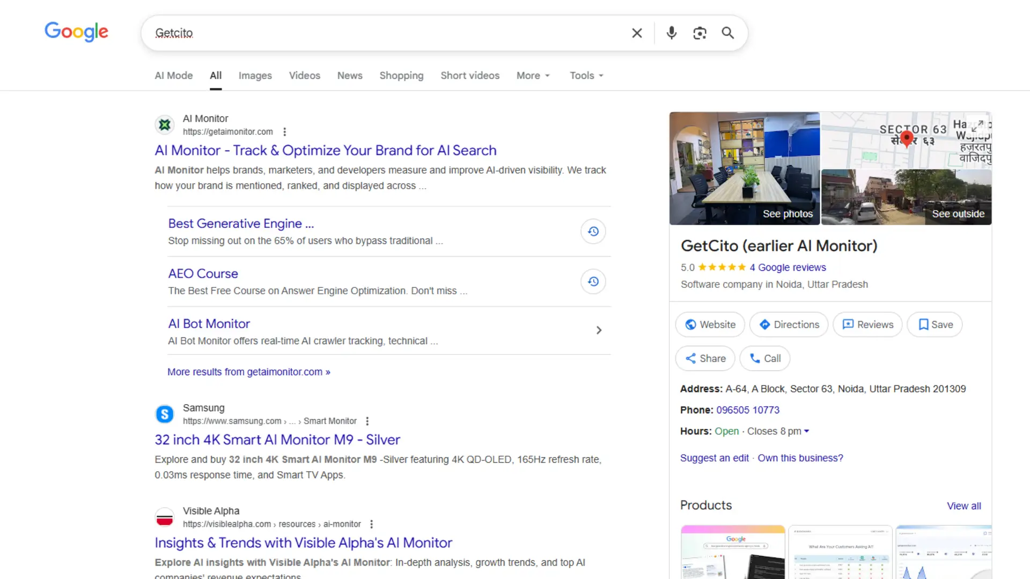This screenshot has height=579, width=1030.
Task: Open three-dot menu for getaimonitor.com result
Action: point(285,132)
